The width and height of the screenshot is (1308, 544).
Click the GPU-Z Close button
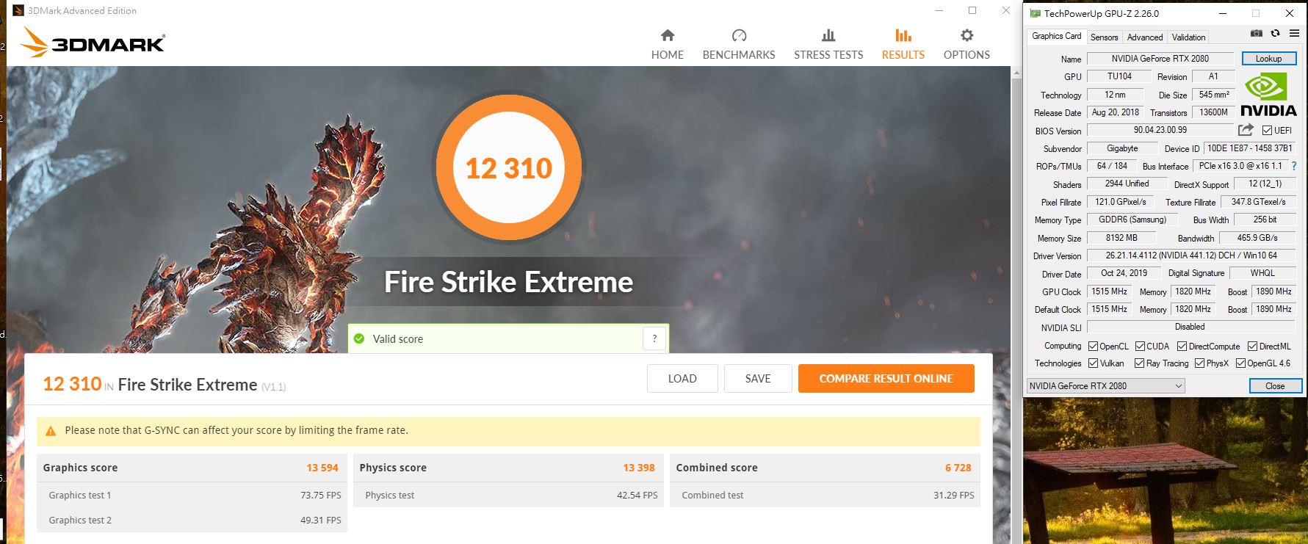pyautogui.click(x=1275, y=386)
